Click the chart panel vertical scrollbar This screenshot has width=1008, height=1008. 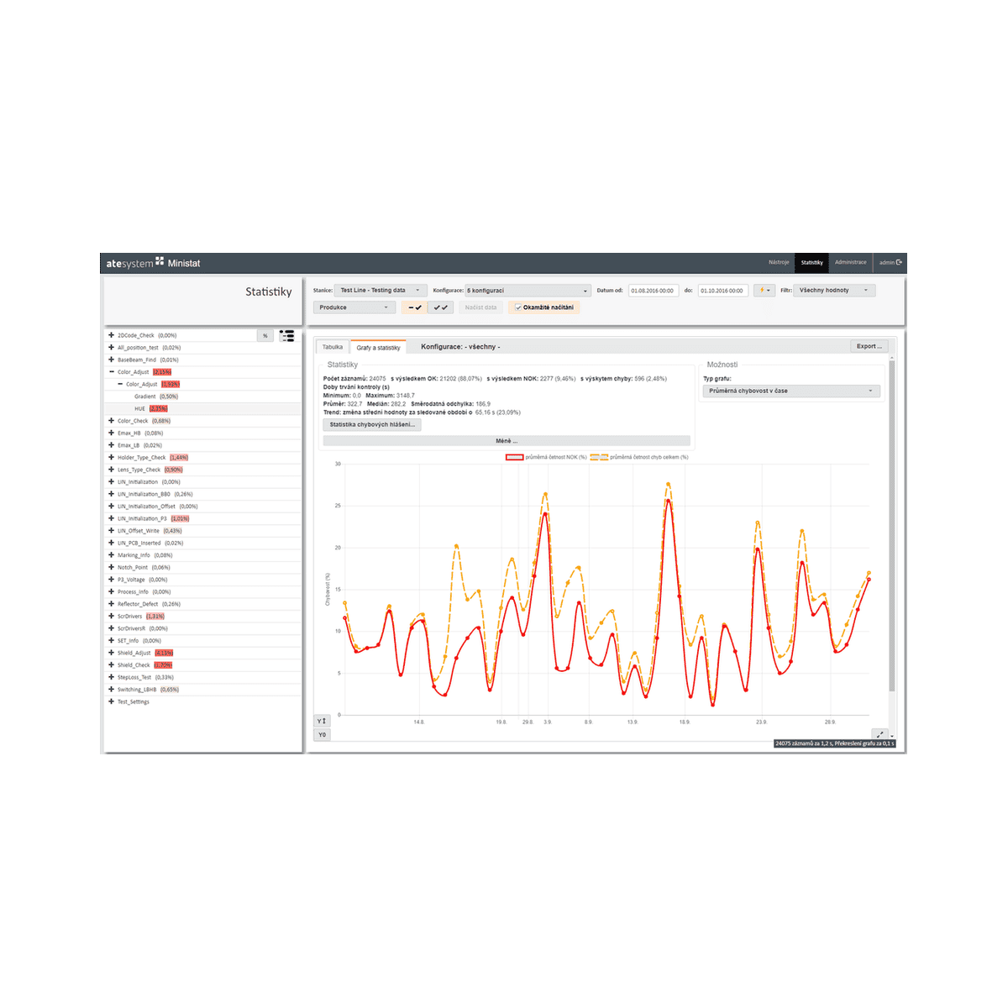pos(892,525)
